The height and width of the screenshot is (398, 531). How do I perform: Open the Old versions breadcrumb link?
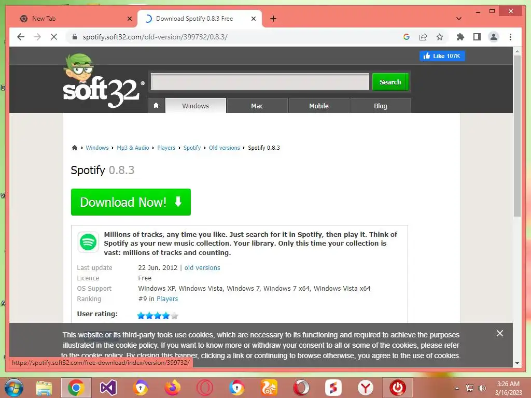pos(224,148)
